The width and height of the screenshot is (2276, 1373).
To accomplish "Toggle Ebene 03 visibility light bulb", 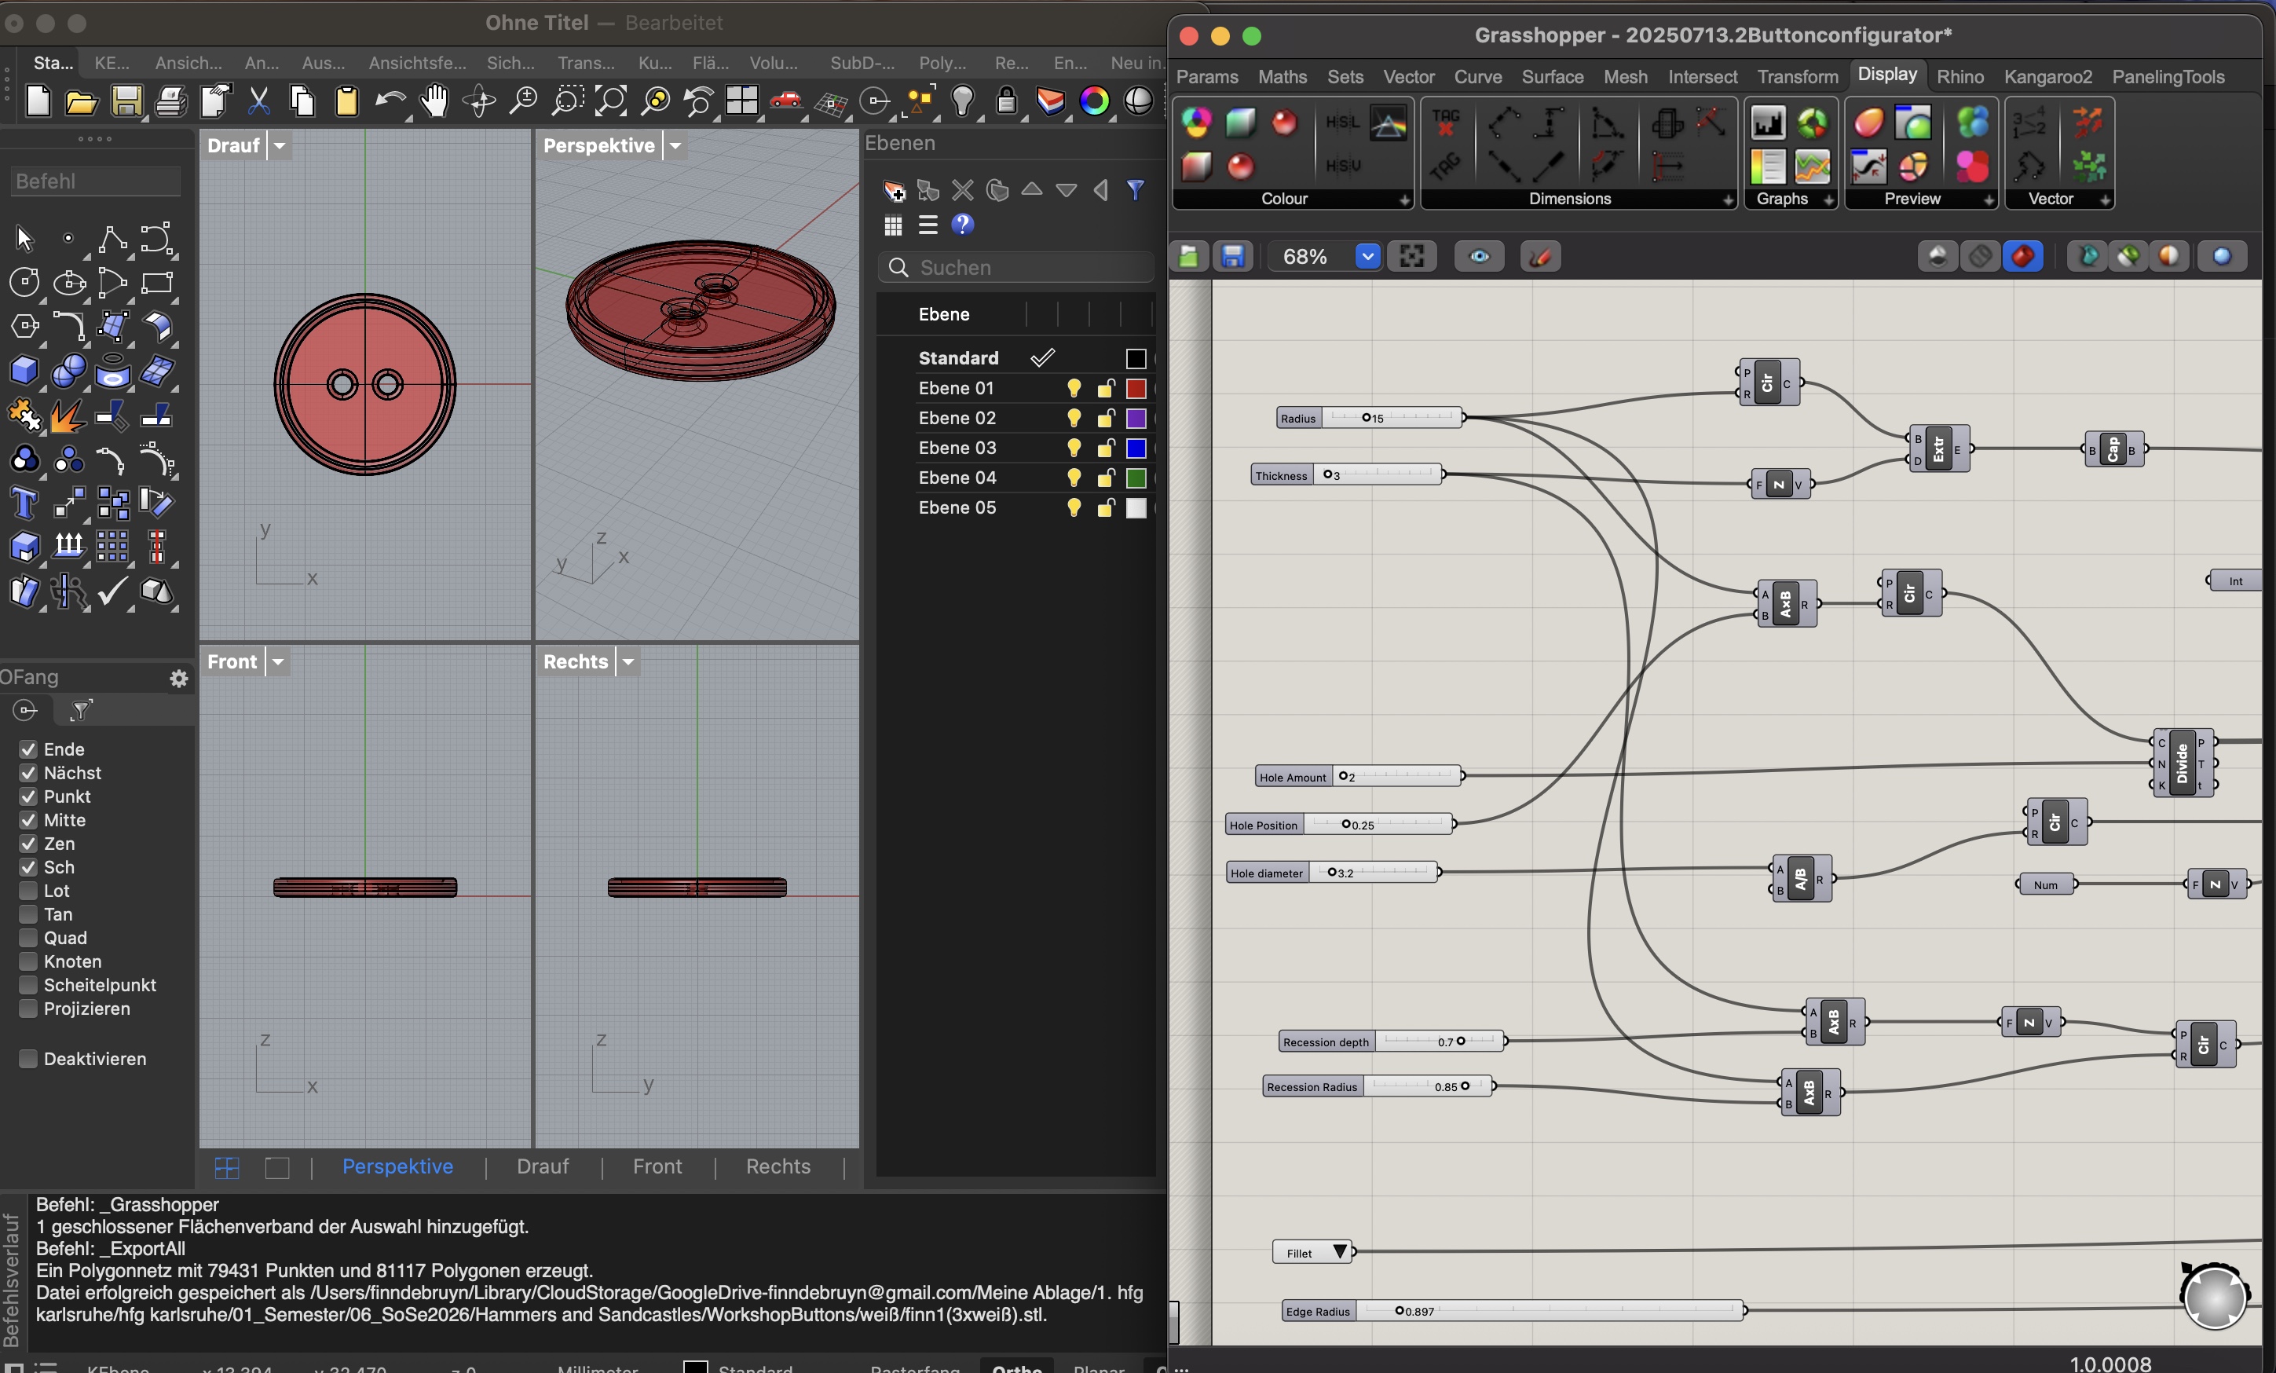I will click(1074, 449).
